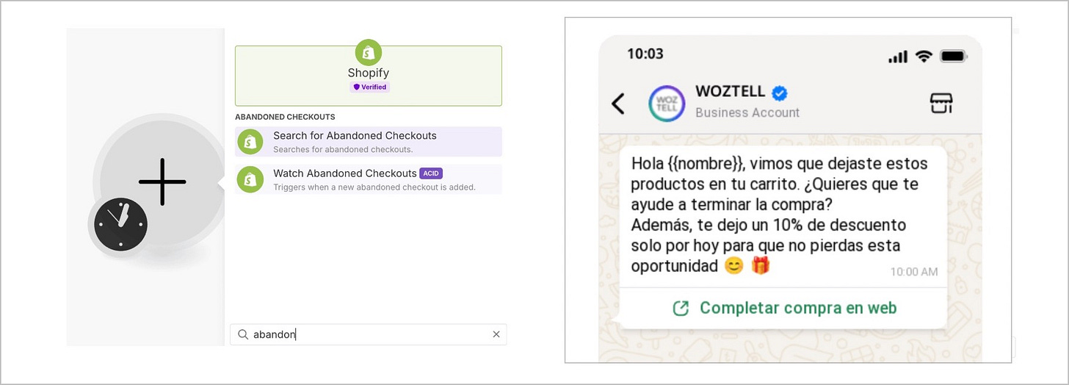Click external link icon beside Completar compra

tap(681, 308)
